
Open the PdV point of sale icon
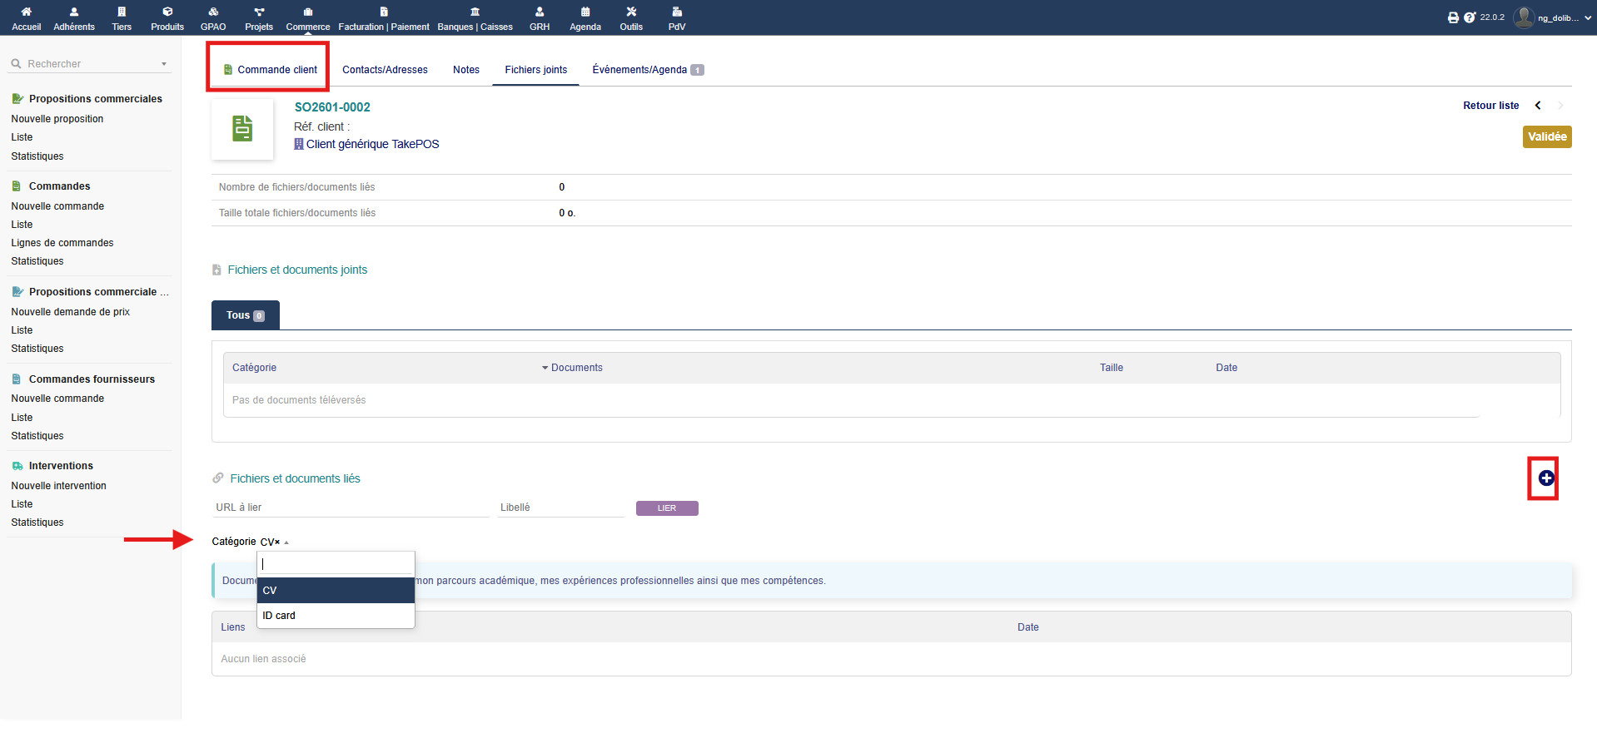677,12
